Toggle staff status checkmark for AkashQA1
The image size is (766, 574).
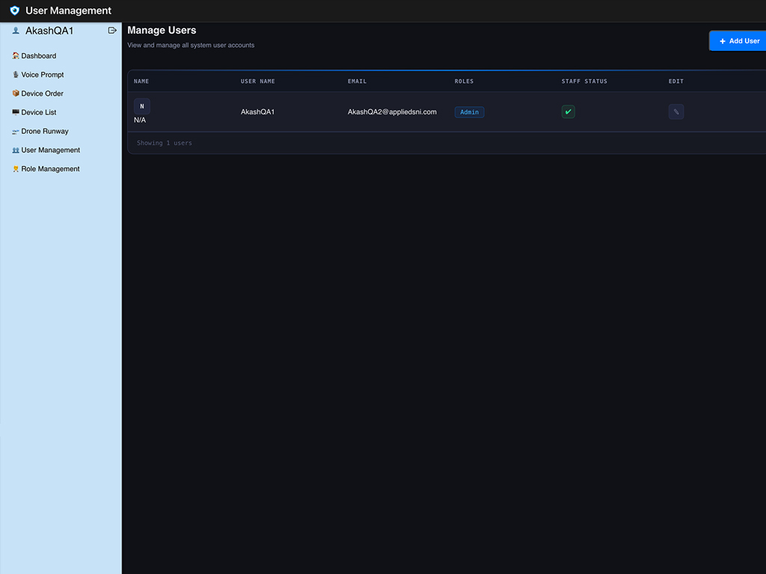[x=569, y=112]
